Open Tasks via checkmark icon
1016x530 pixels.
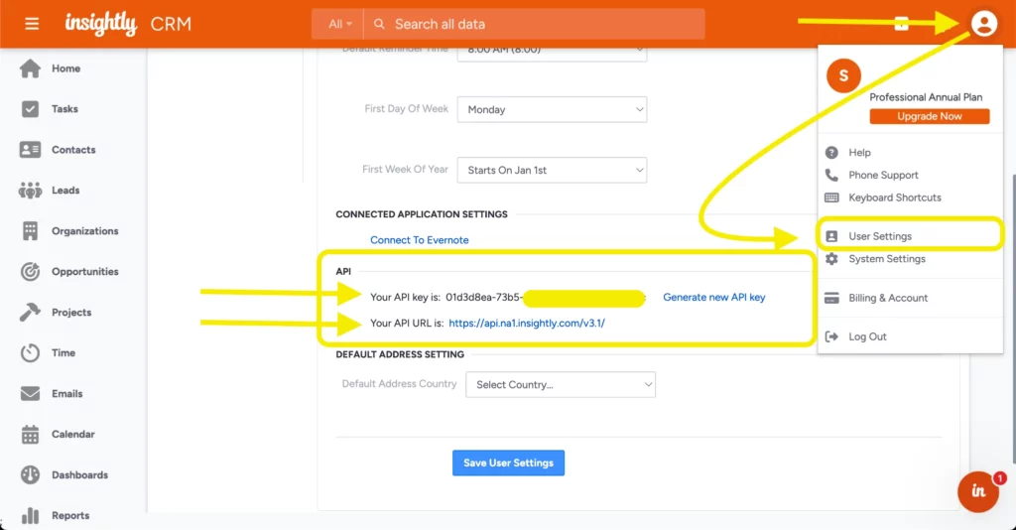pos(30,109)
